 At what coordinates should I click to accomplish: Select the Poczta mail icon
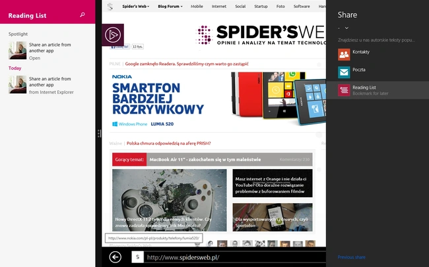point(344,72)
